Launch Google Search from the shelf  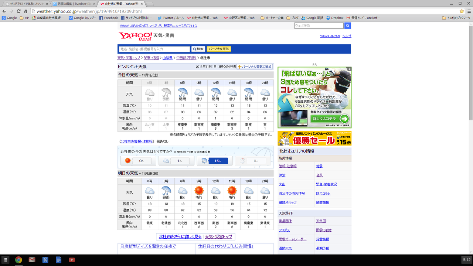coord(45,260)
